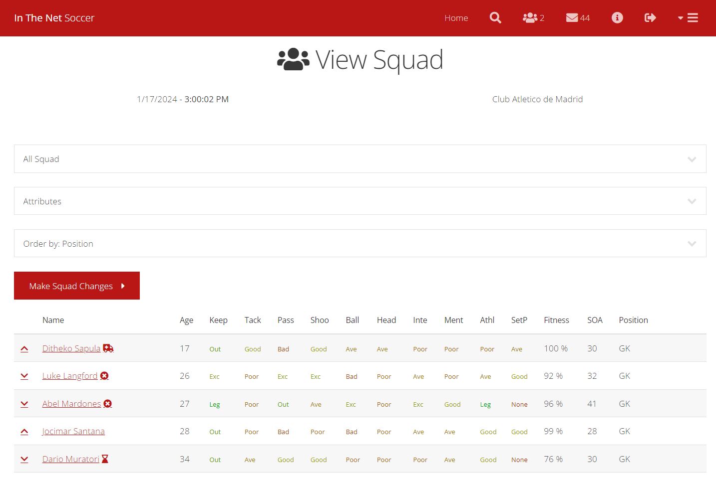
Task: Click the Head column header
Action: coord(386,320)
